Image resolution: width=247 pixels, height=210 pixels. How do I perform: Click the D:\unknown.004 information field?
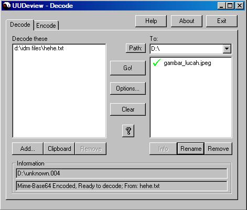(122, 173)
